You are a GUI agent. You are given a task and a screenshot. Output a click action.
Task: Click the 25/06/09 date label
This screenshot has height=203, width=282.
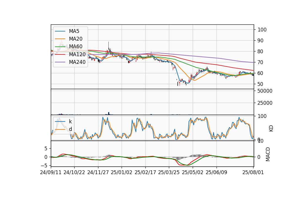[x=216, y=172]
